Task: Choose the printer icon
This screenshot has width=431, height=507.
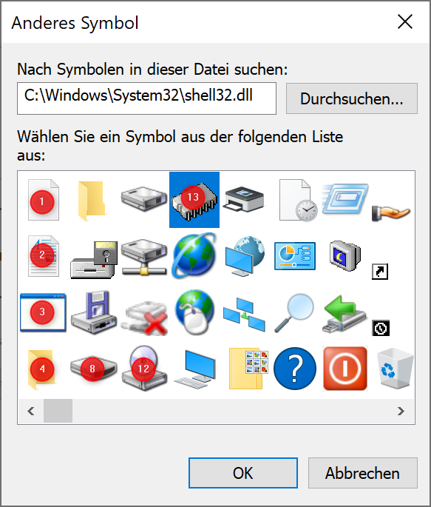Action: [x=244, y=199]
